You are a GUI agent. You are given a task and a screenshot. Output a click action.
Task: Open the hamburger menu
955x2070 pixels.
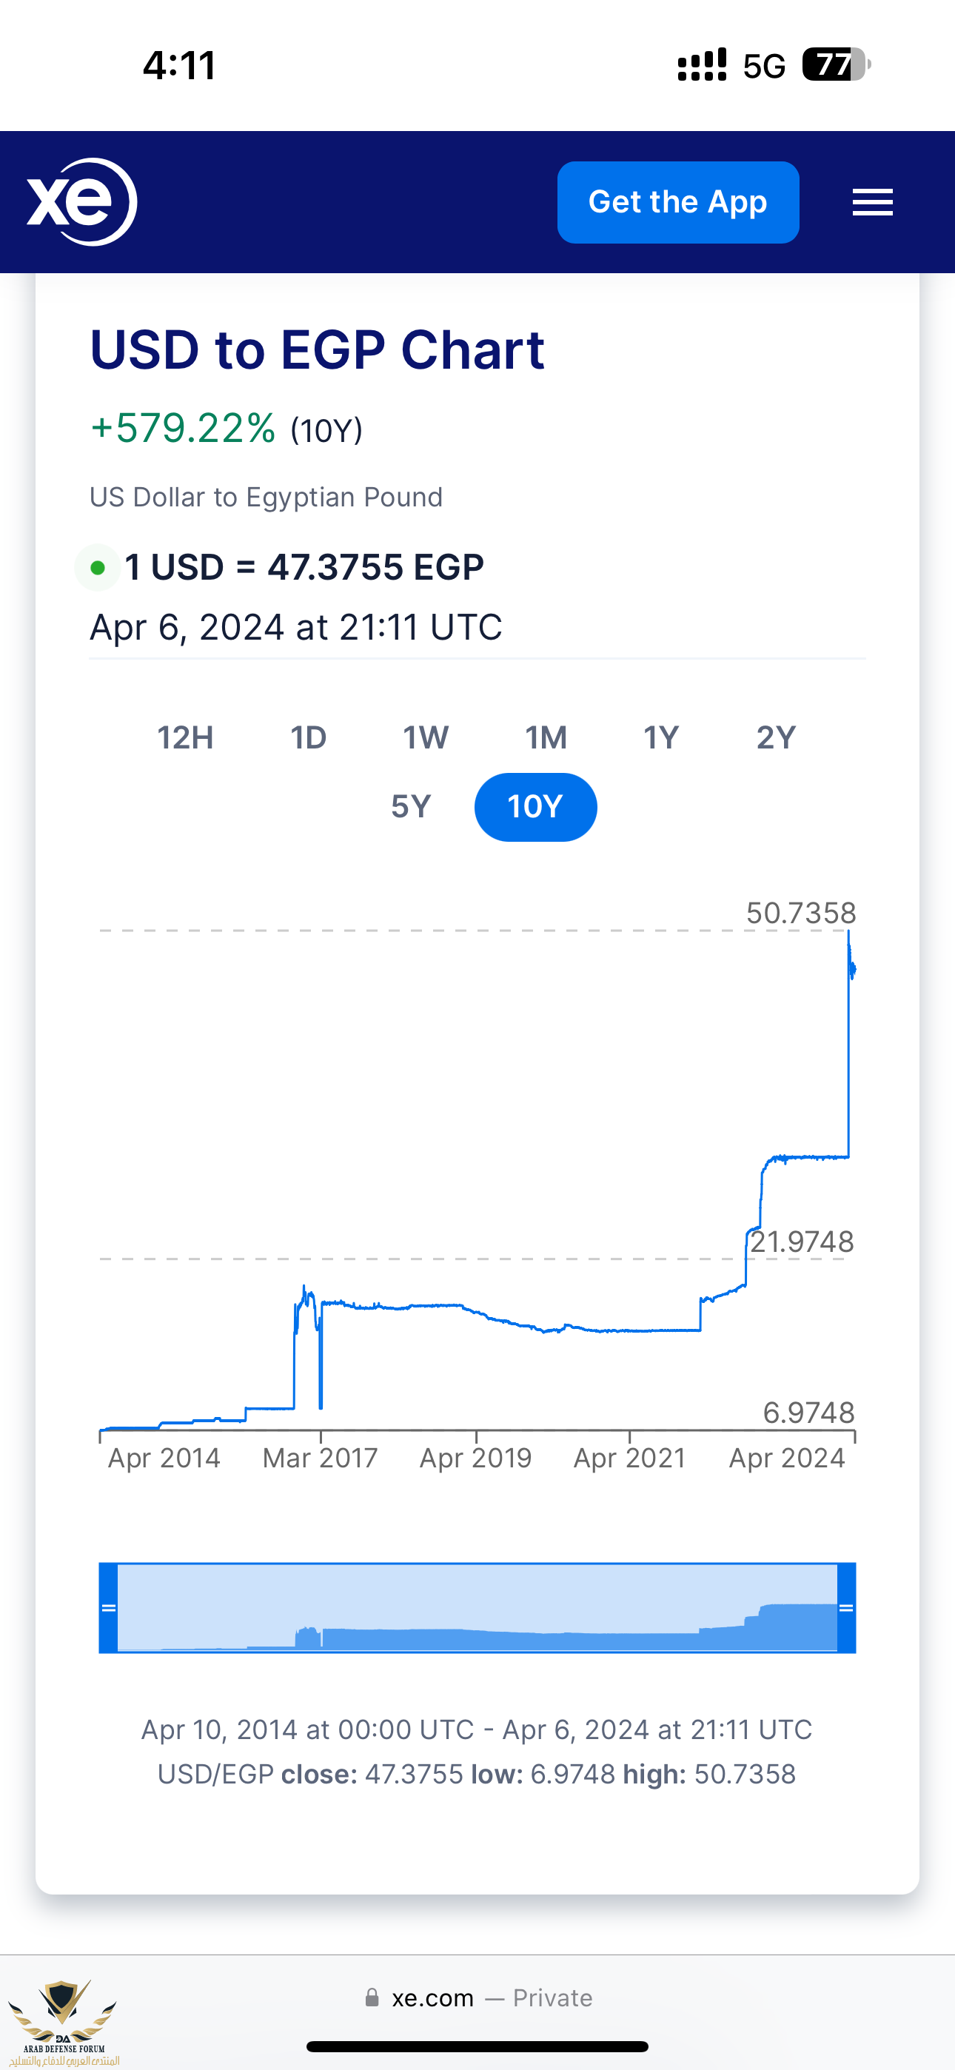[x=872, y=203]
